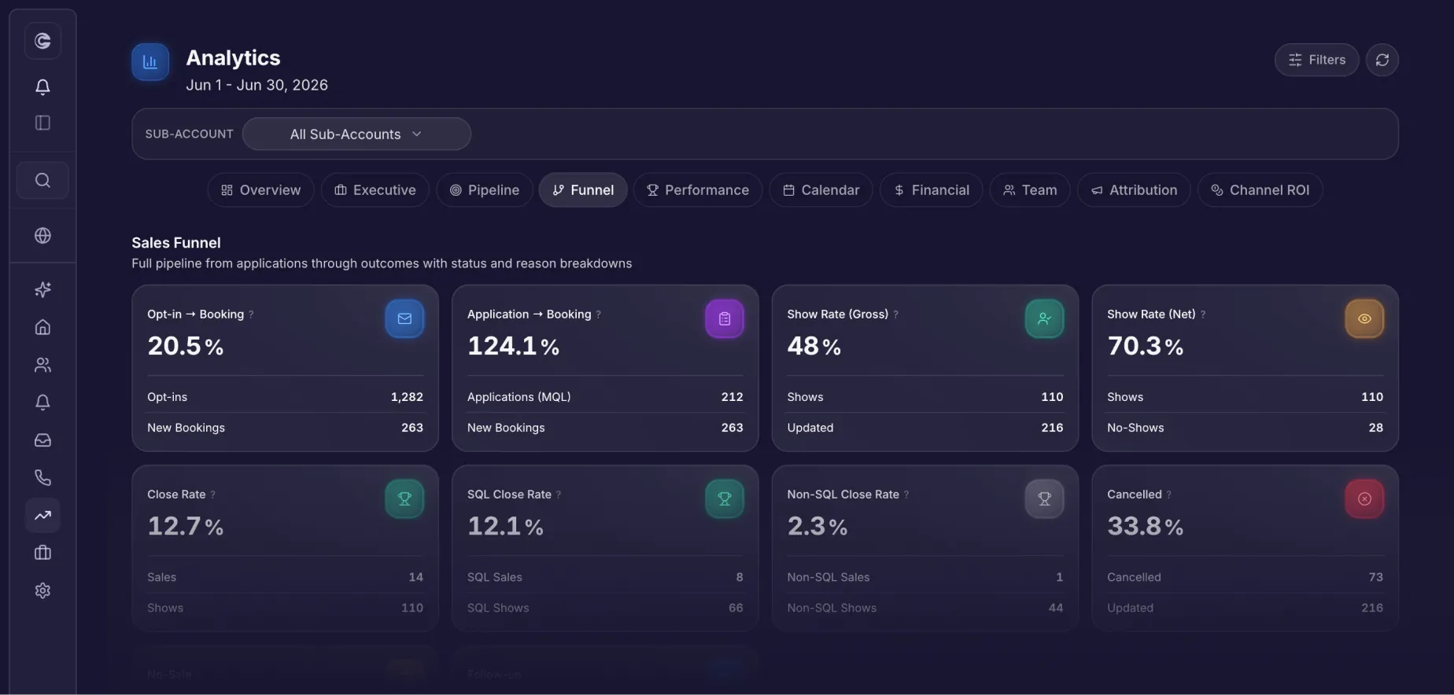Open the Calendar tab

(821, 190)
